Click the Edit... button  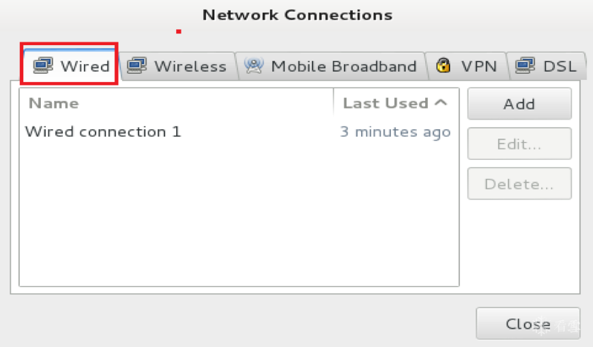click(x=519, y=144)
